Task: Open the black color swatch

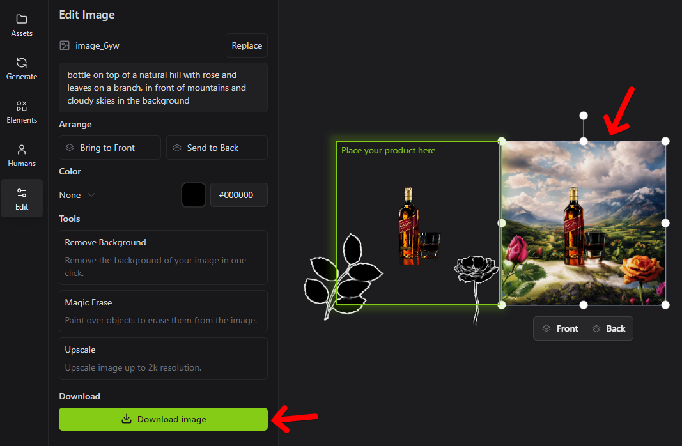Action: (194, 195)
